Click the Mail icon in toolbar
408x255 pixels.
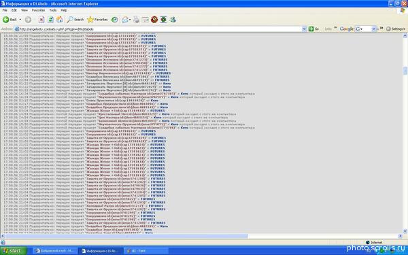126,20
